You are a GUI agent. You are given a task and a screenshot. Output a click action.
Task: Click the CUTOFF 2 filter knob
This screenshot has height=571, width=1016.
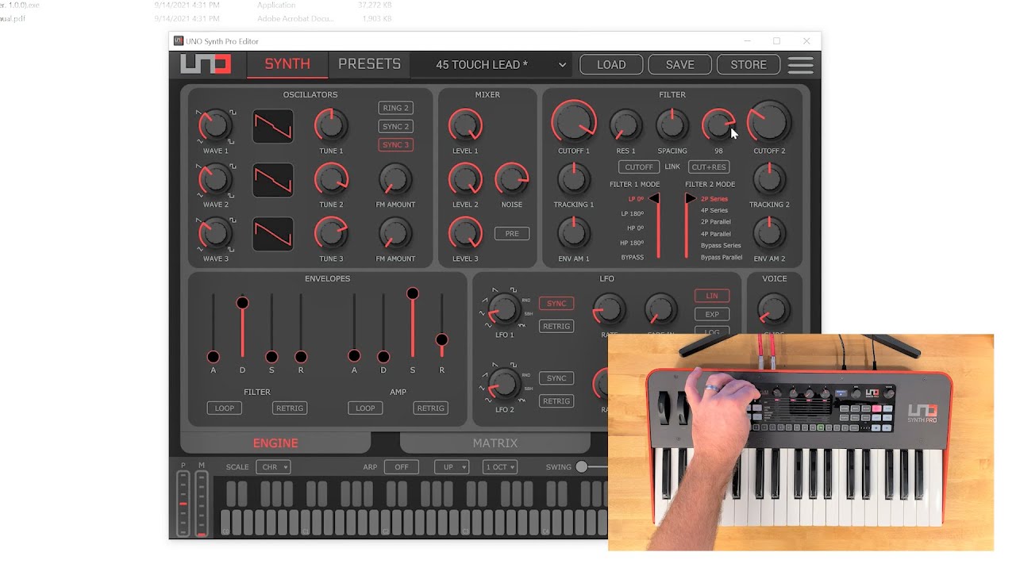pos(769,122)
